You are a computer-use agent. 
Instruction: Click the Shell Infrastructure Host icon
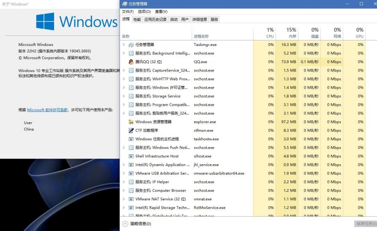pos(131,156)
